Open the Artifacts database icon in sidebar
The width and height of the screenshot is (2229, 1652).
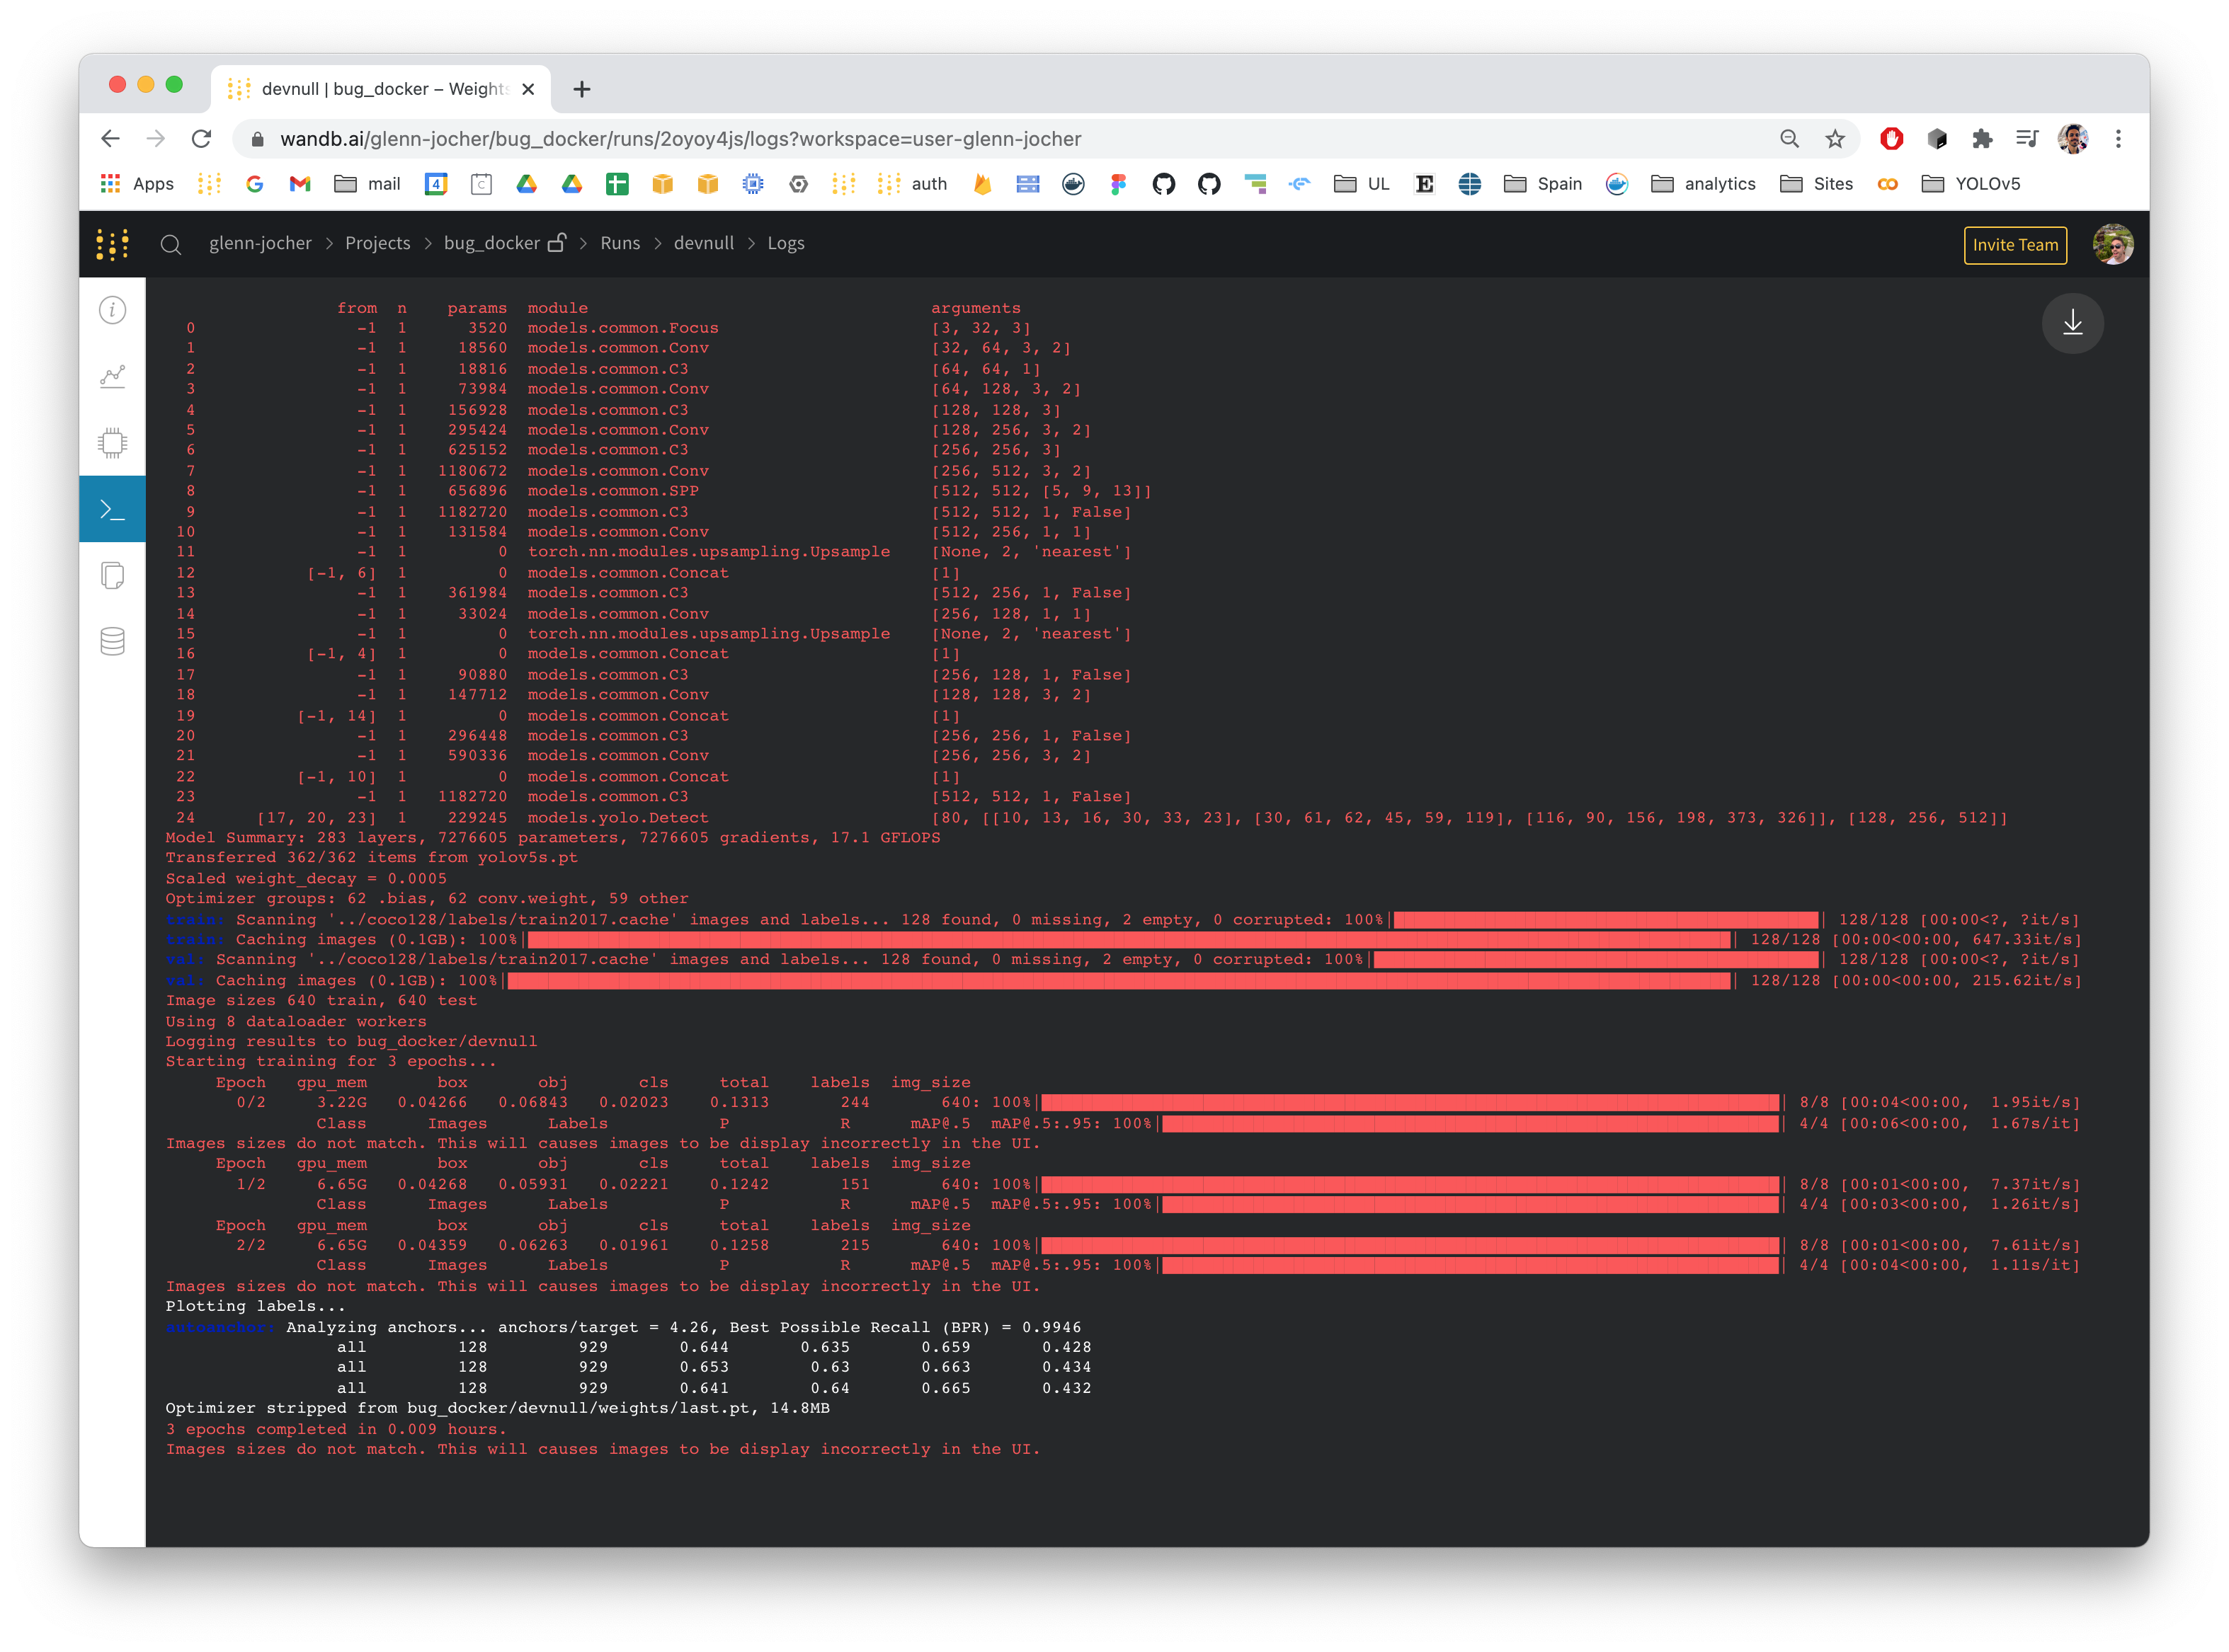pos(112,641)
